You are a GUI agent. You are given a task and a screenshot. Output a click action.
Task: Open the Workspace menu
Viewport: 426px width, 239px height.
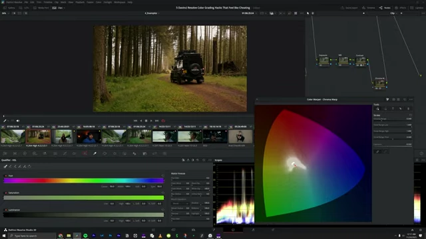(120, 2)
